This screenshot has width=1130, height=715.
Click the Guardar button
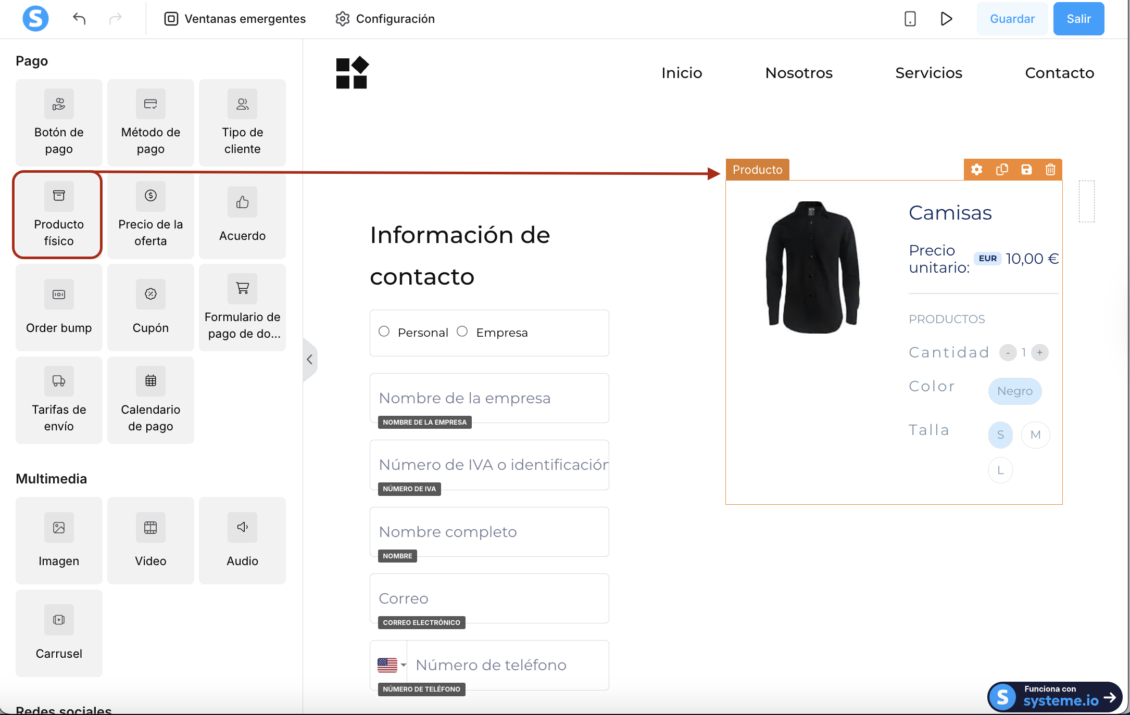click(1012, 19)
